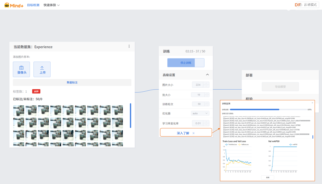This screenshot has width=322, height=184.
Task: Collapse the 高级设置 section chevron
Action: (x=207, y=75)
